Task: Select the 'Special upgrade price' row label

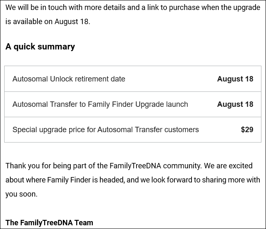Action: pos(105,130)
